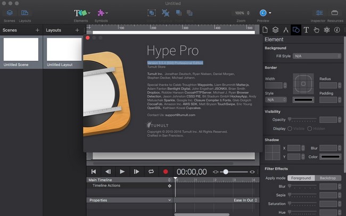Click the shadow Color swatch
The image size is (346, 216).
(331, 157)
